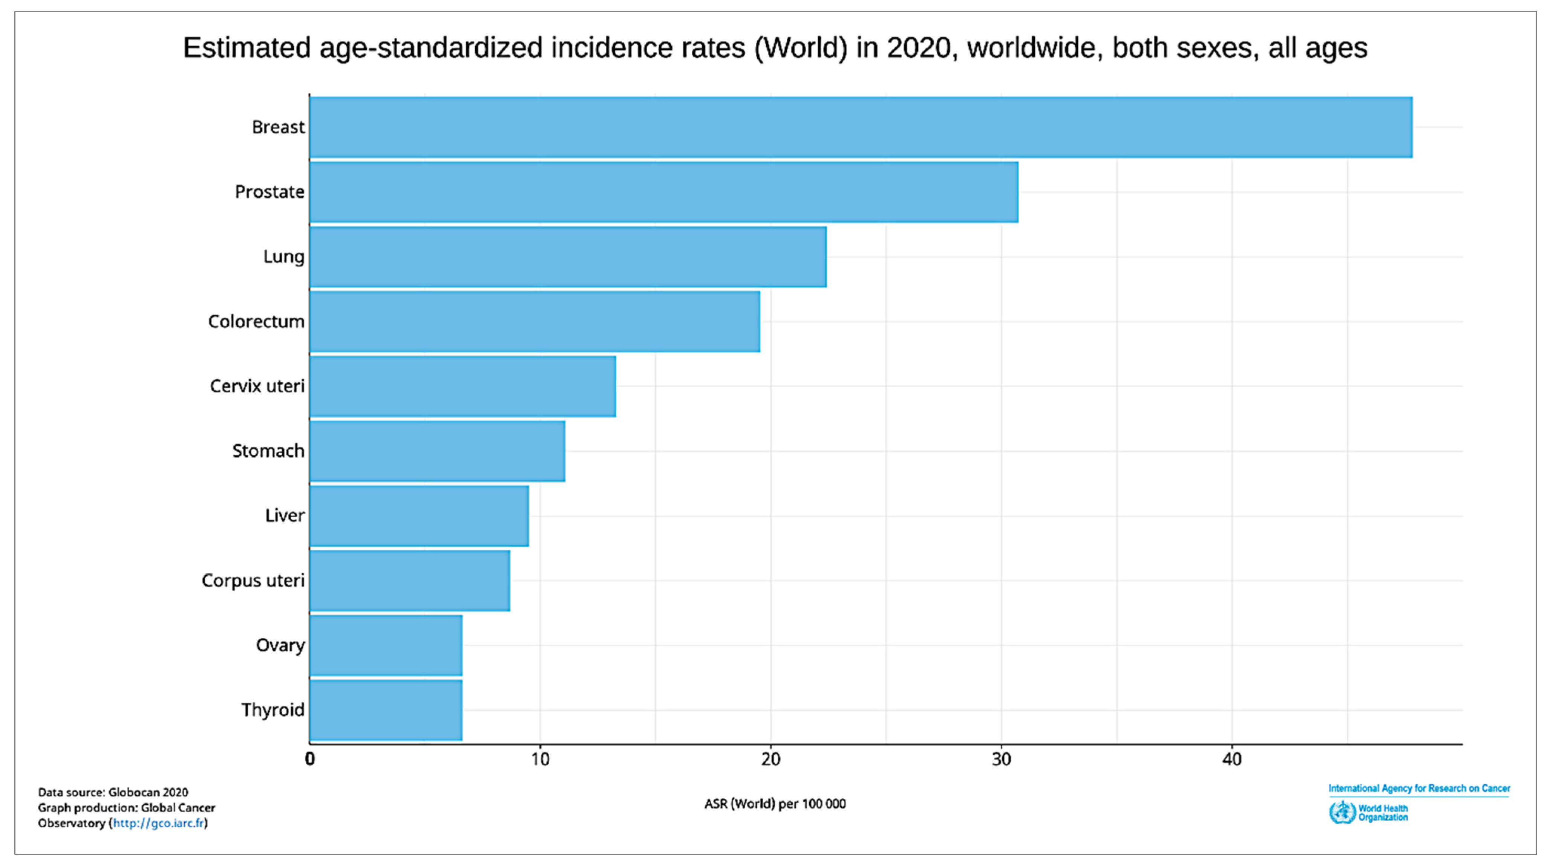Viewport: 1553px width, 865px height.
Task: Click the Ovary bar
Action: 386,646
